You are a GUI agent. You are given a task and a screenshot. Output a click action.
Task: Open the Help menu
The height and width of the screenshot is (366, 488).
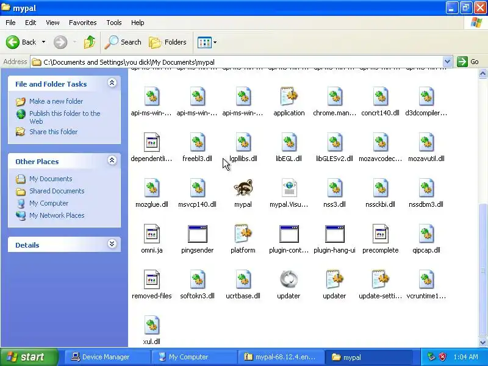pyautogui.click(x=138, y=23)
